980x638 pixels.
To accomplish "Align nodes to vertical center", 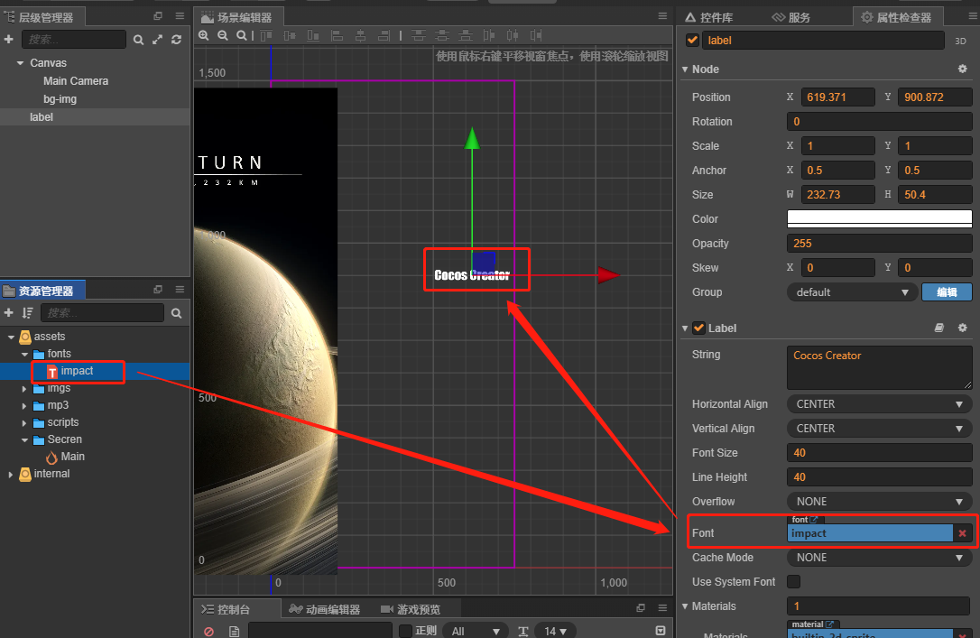I will pyautogui.click(x=290, y=35).
